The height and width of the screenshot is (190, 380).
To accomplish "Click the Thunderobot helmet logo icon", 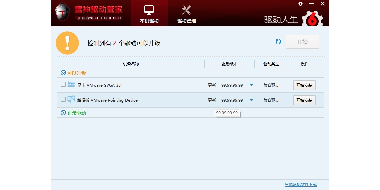I will tap(62, 12).
